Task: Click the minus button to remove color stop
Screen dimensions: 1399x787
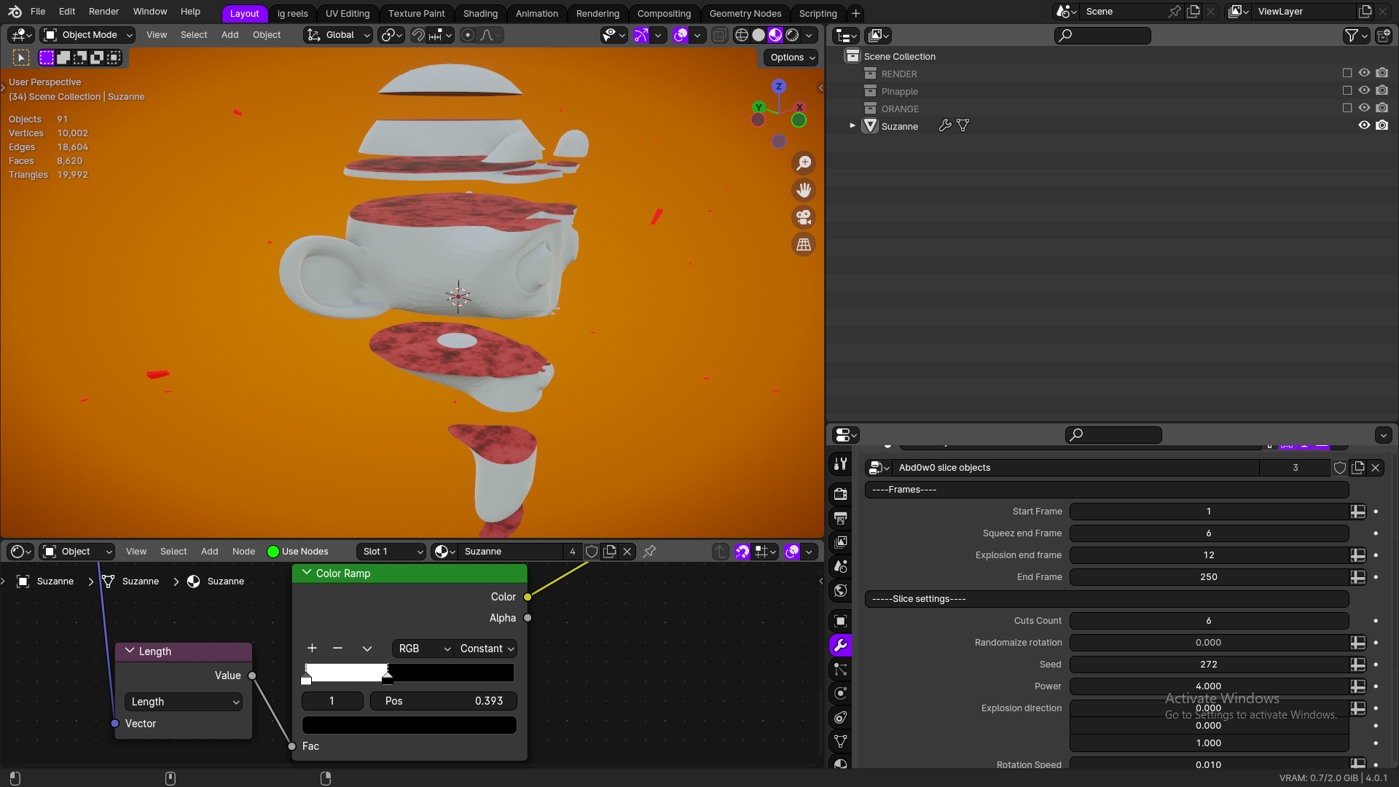Action: 337,648
